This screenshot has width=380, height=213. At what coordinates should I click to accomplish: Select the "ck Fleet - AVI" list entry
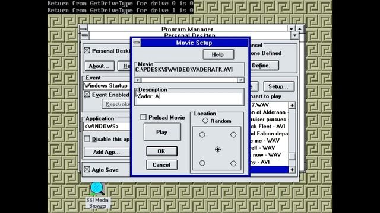pyautogui.click(x=269, y=126)
